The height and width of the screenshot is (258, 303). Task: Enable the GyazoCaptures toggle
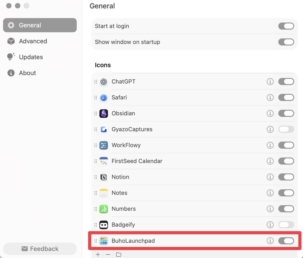click(x=286, y=129)
